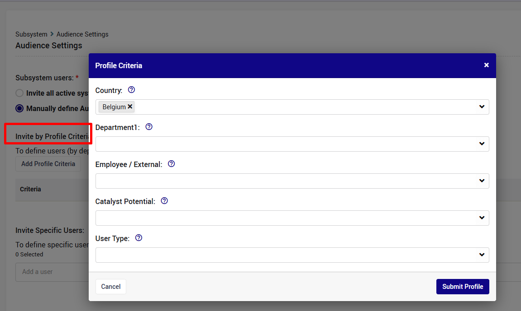
Task: Close the Profile Criteria dialog
Action: click(486, 65)
